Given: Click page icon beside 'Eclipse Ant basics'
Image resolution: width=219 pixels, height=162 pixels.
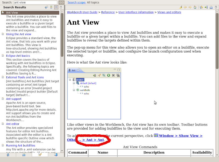Looking at the screenshot, I should (3, 56).
